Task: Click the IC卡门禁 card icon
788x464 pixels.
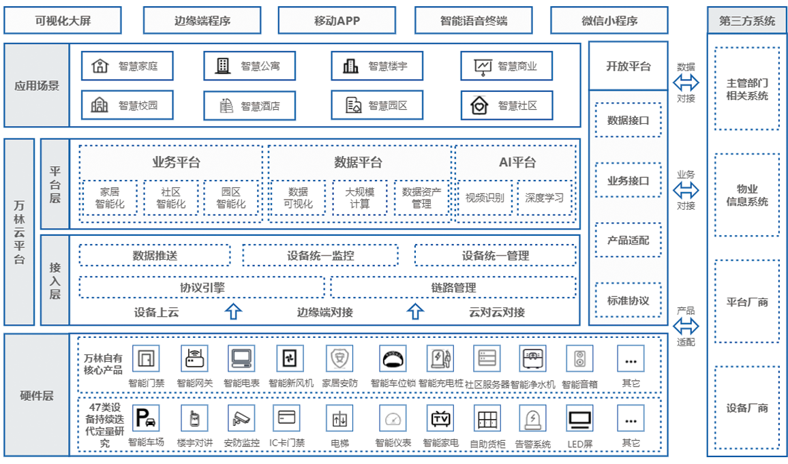Action: tap(286, 418)
